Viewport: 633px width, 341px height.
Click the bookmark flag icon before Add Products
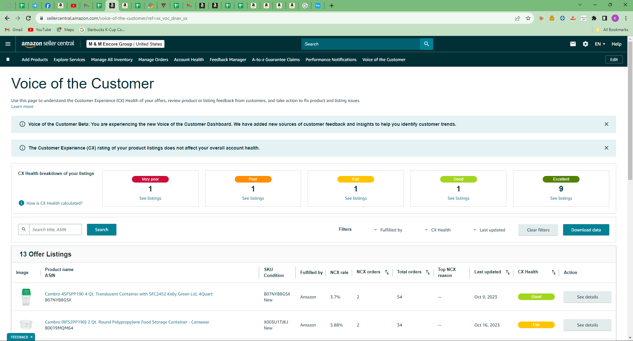8,59
